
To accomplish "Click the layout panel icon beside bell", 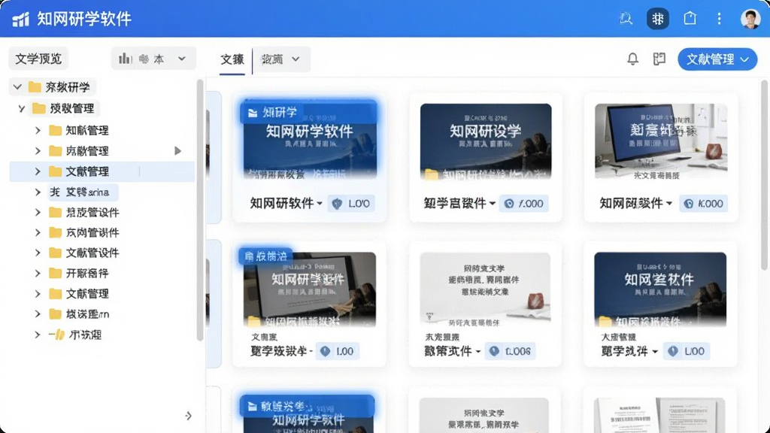I will (659, 59).
